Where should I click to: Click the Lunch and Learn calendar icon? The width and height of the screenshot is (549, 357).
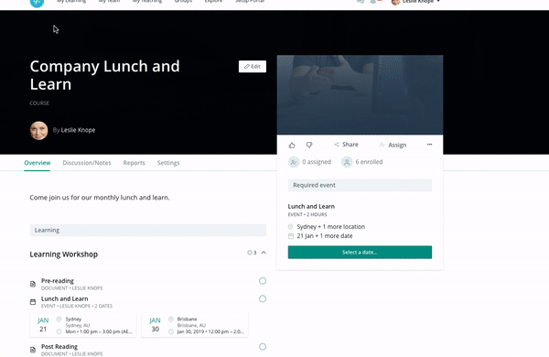pyautogui.click(x=33, y=302)
